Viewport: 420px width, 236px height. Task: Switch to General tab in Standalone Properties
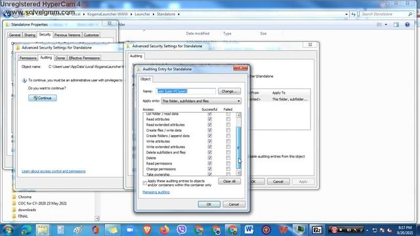[x=14, y=35]
